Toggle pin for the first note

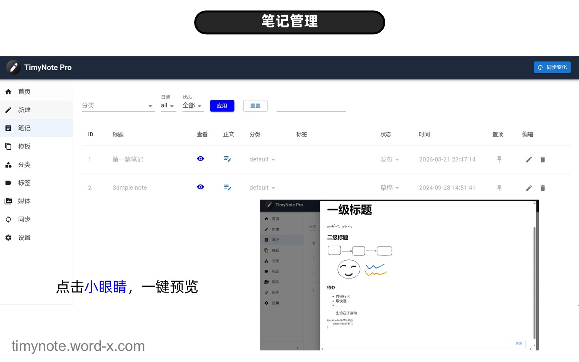(x=499, y=159)
